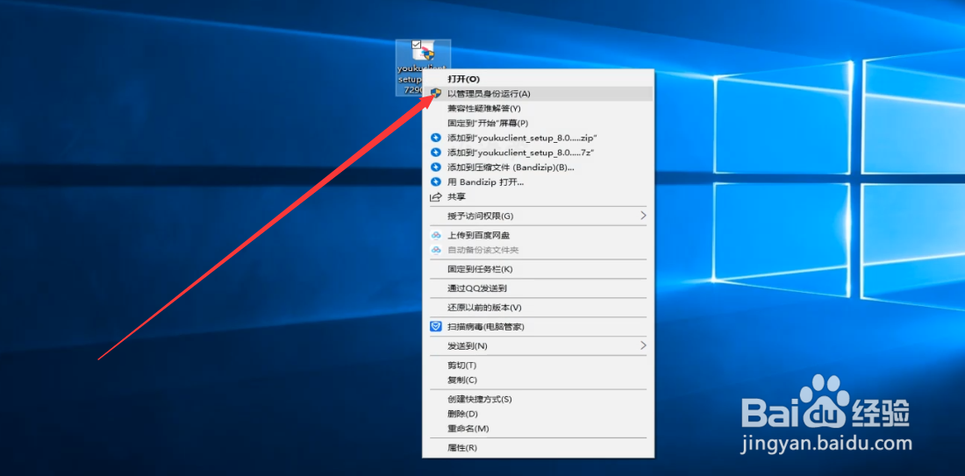Click the Bandizip icon next to 添加到压缩文件
Screen dimensions: 965x476
[x=436, y=167]
